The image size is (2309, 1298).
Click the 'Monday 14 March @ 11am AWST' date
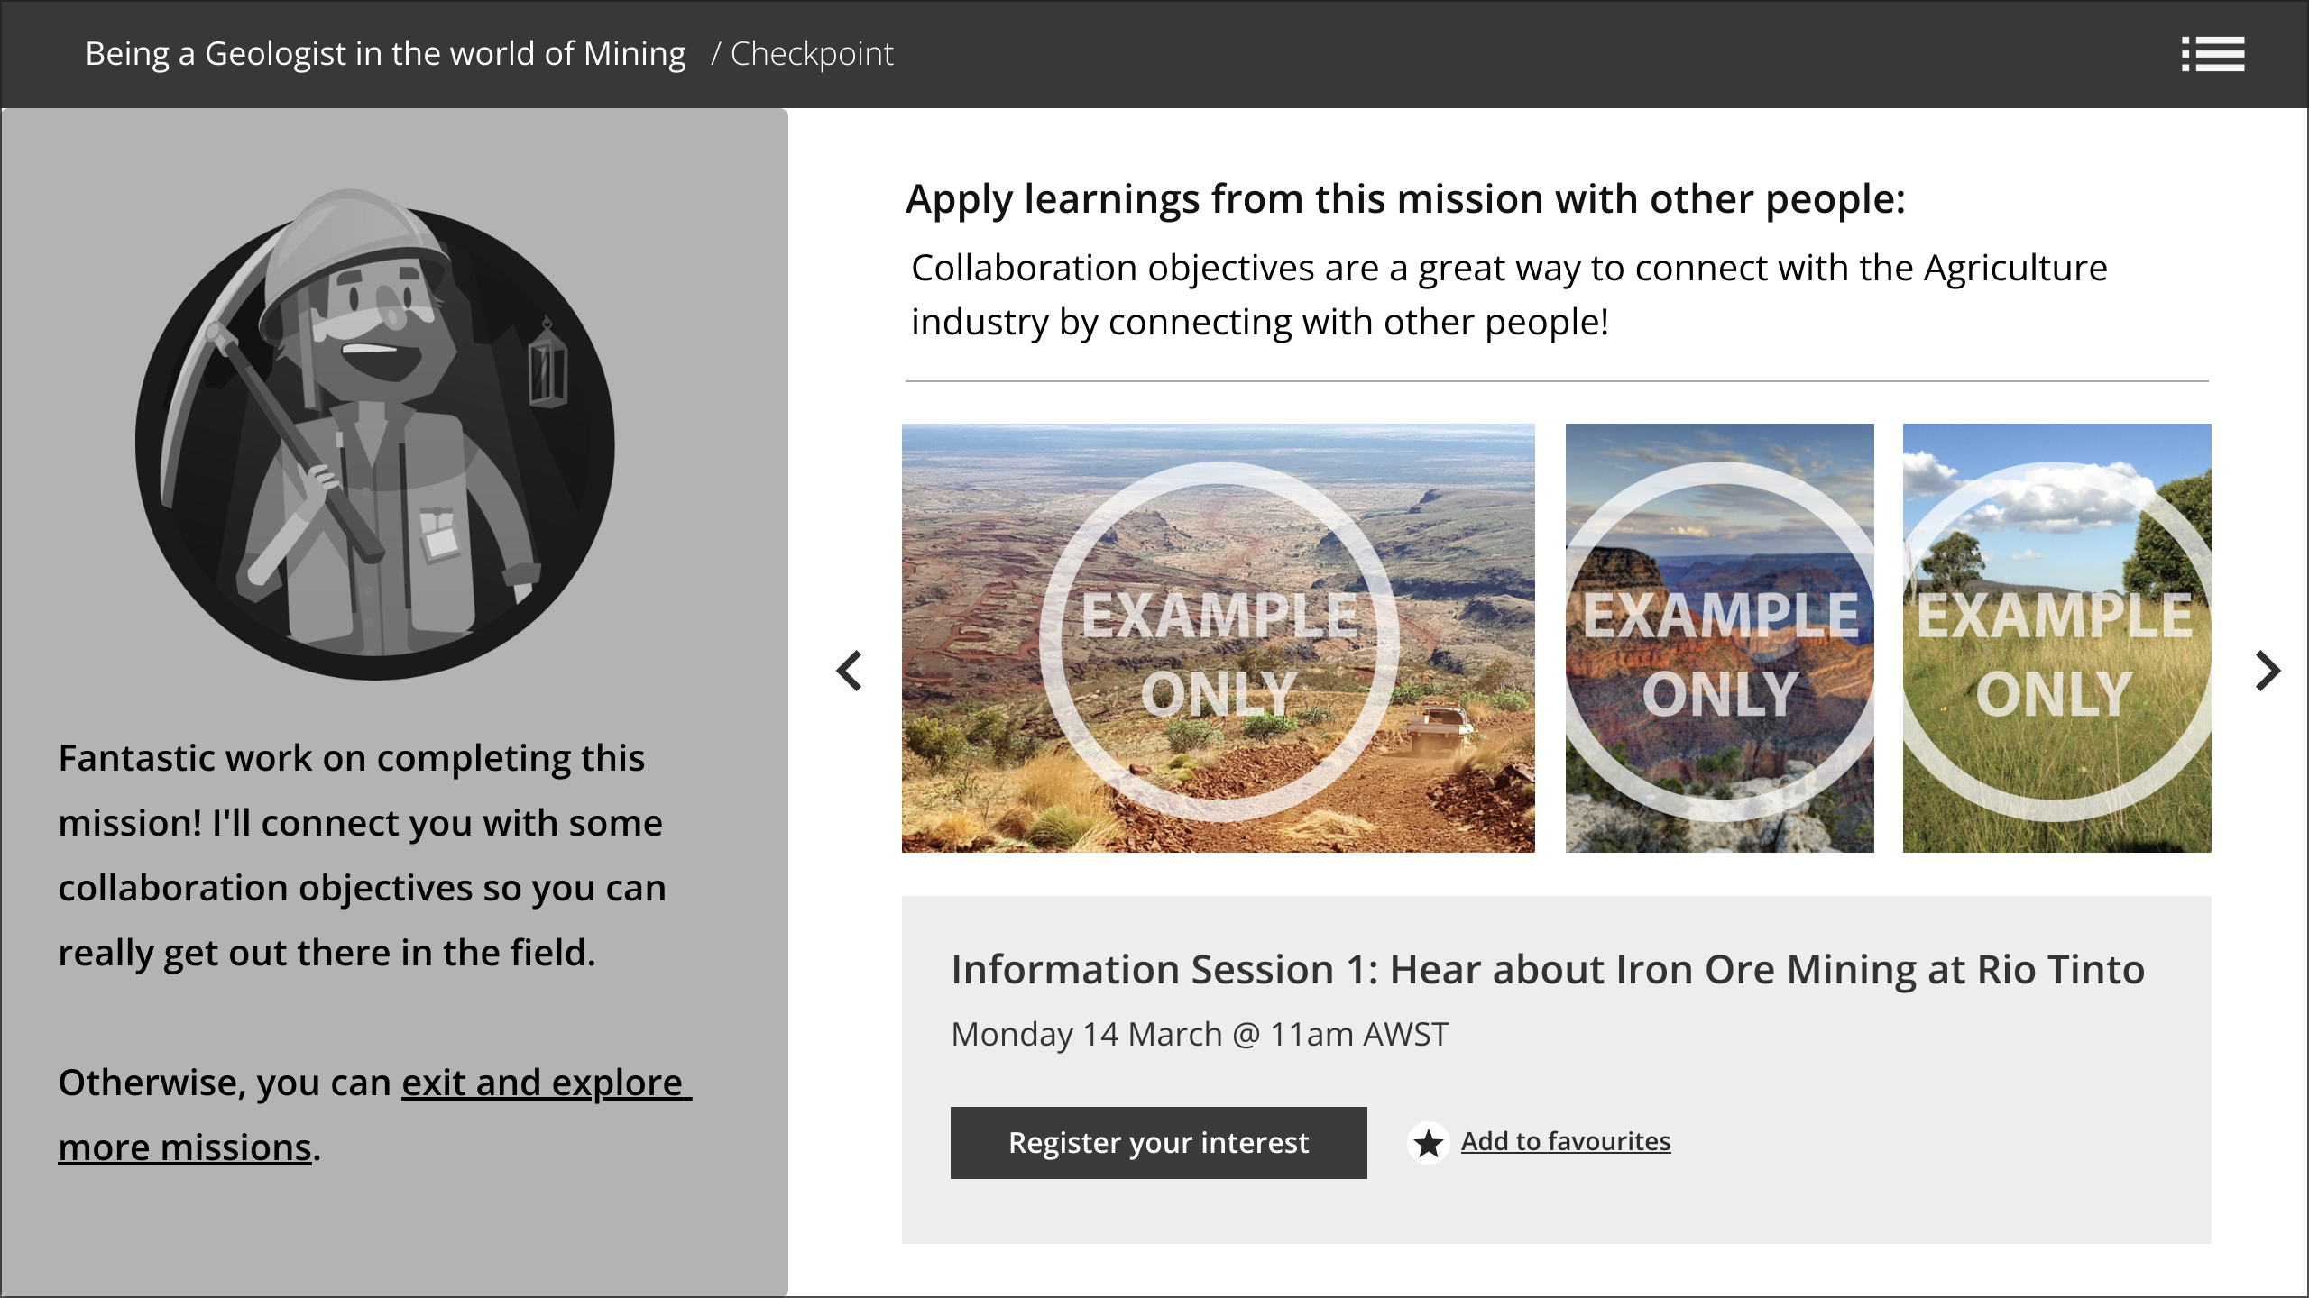(1200, 1035)
